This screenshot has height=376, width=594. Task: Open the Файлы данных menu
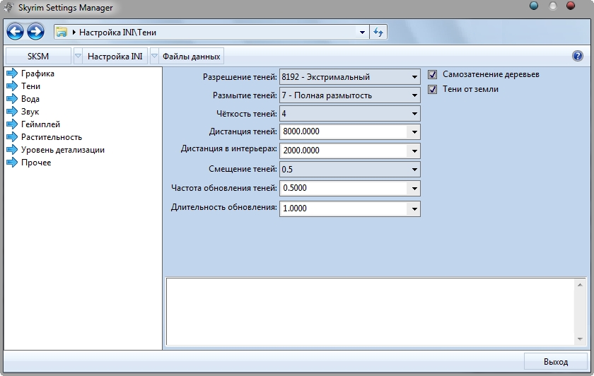point(191,57)
